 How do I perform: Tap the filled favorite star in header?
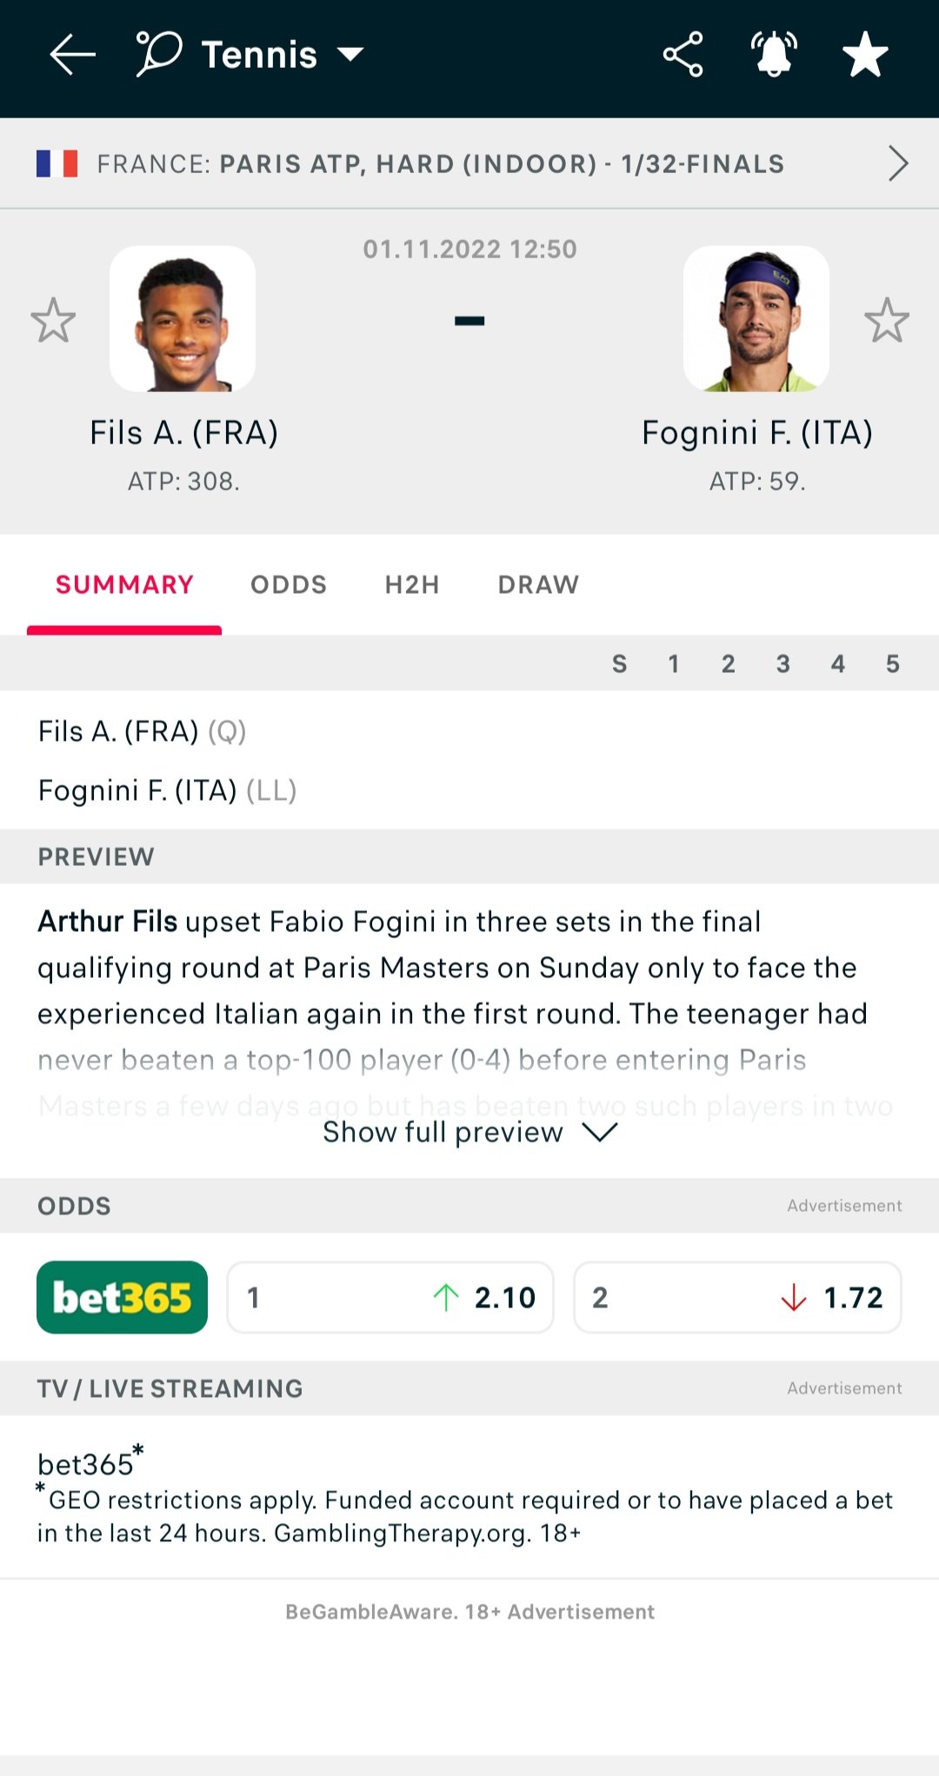[x=865, y=55]
